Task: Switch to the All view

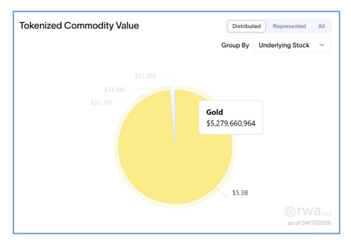Action: 321,26
